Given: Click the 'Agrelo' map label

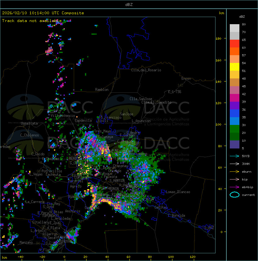Looking at the screenshot, I should point(76,186).
